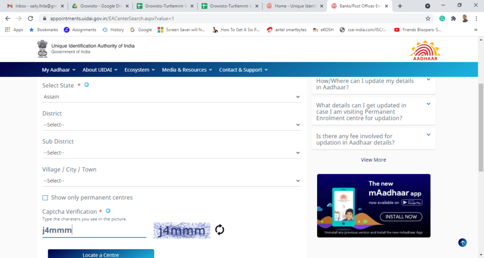Screen dimensions: 484x258
Task: Open the Chrome extensions puzzle icon
Action: (x=454, y=18)
